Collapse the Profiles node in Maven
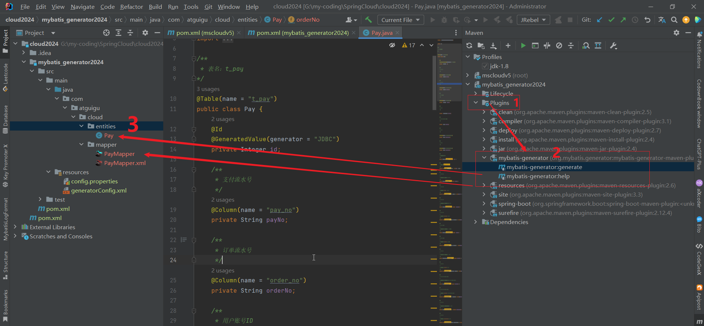Screen dimensions: 704x326 [468, 57]
